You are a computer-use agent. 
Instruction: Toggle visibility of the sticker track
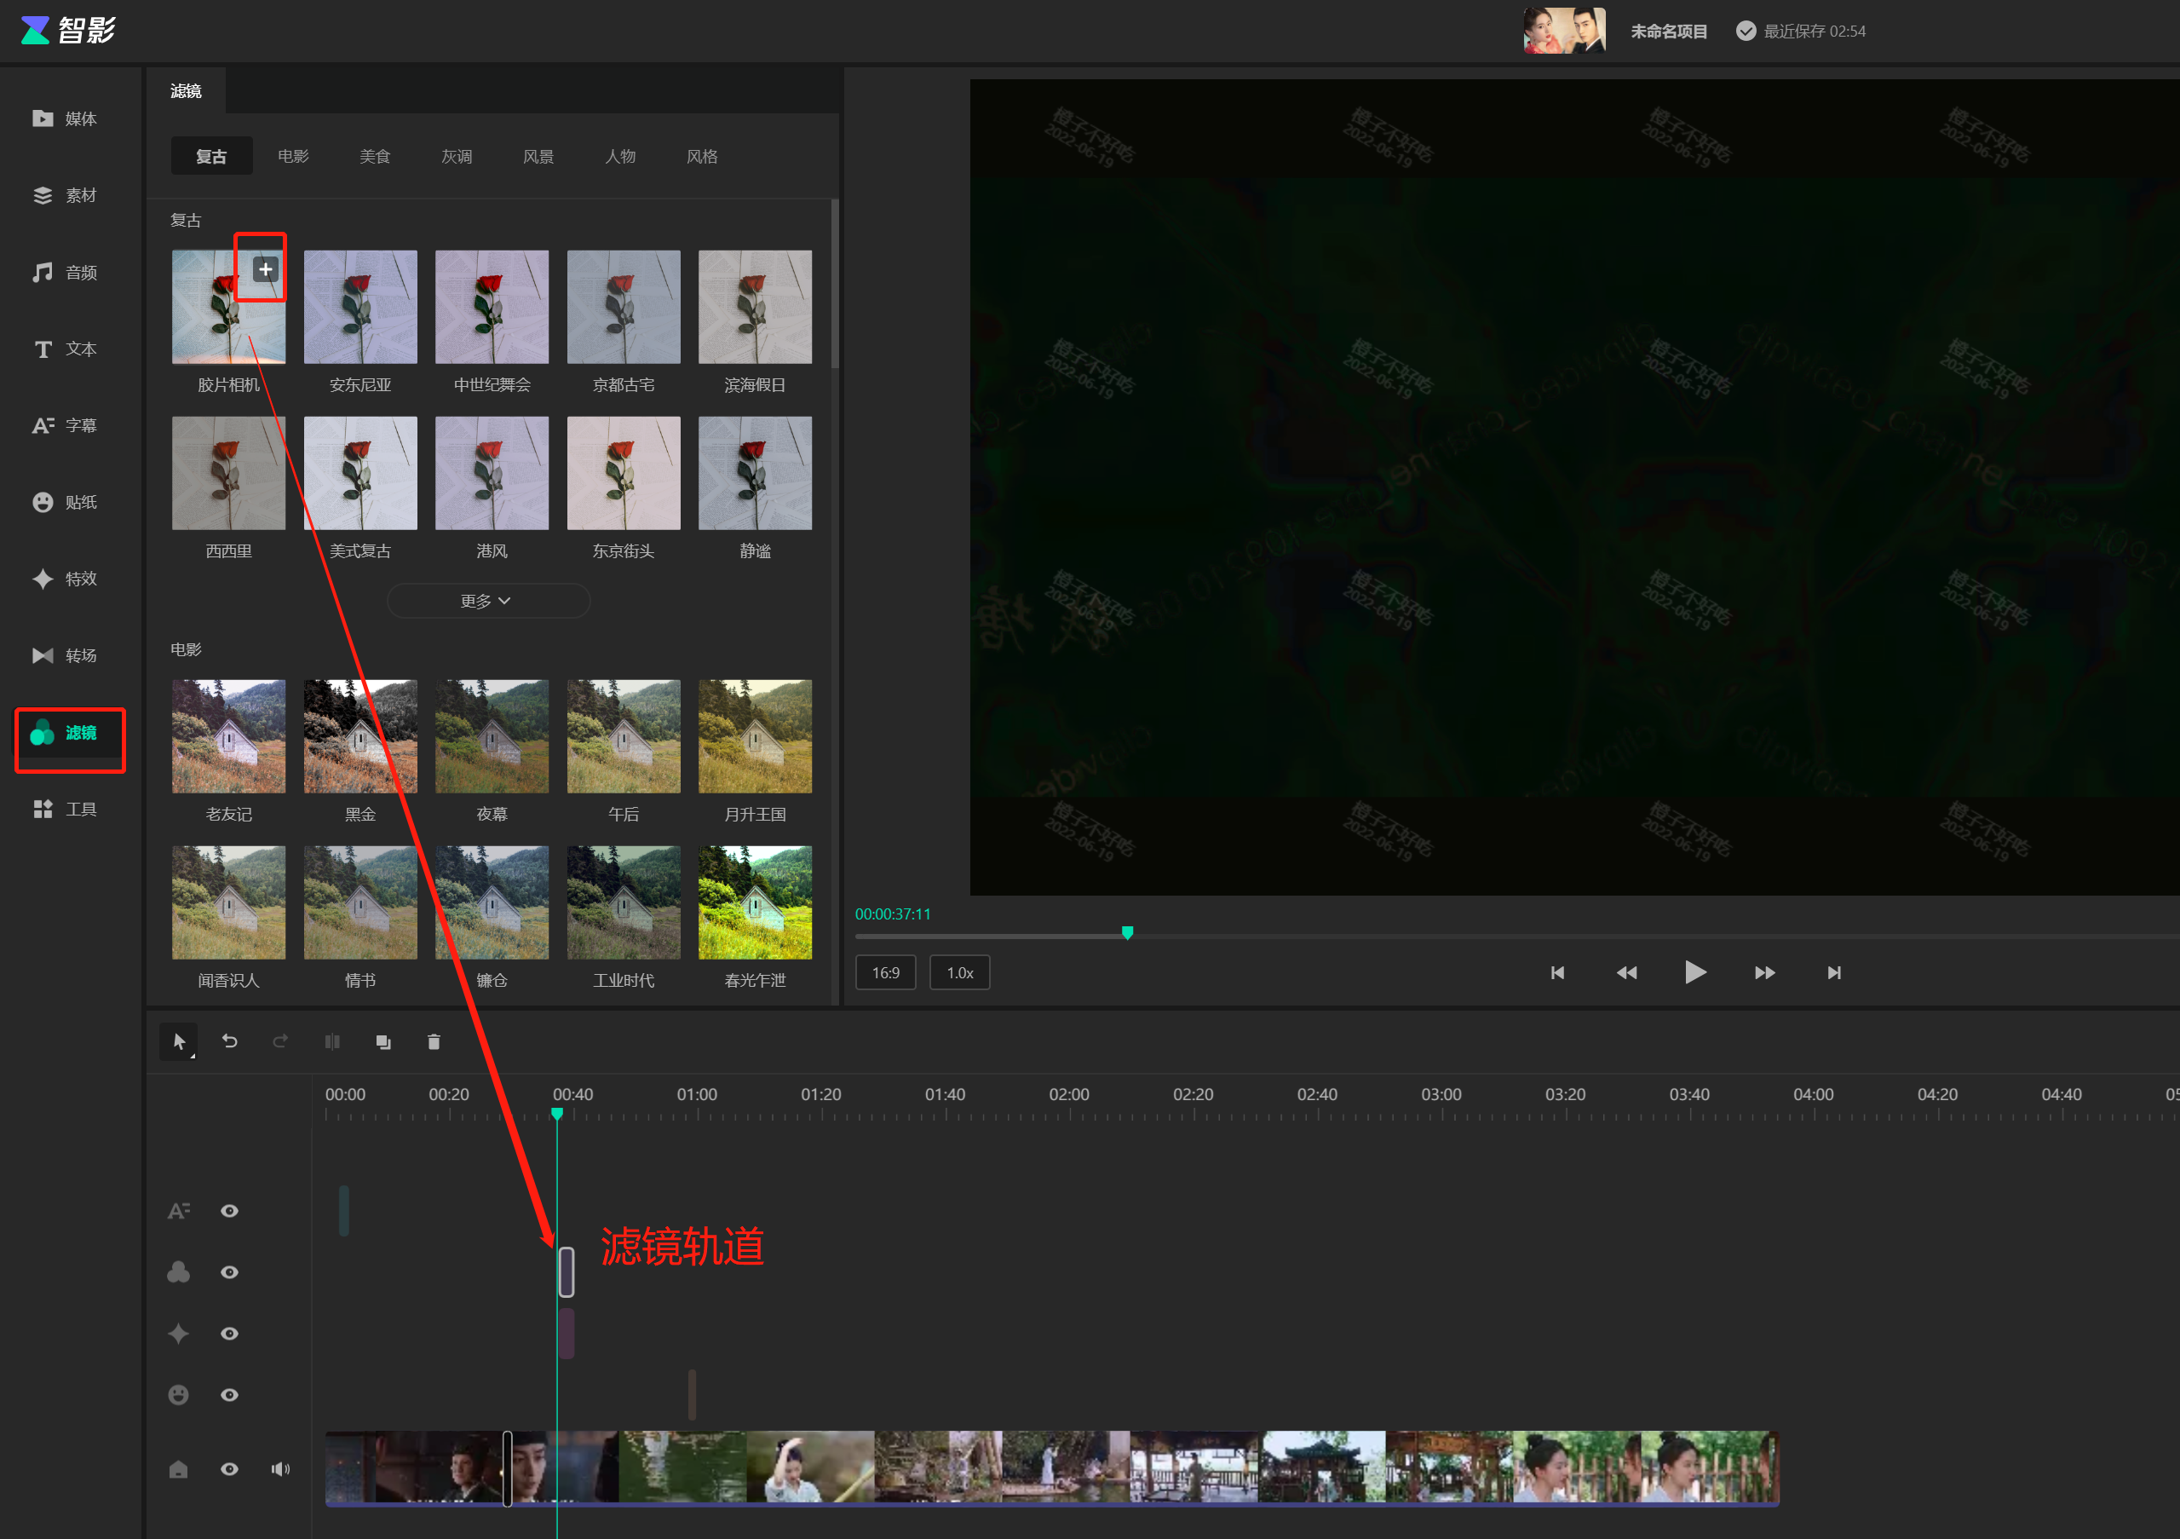click(229, 1395)
